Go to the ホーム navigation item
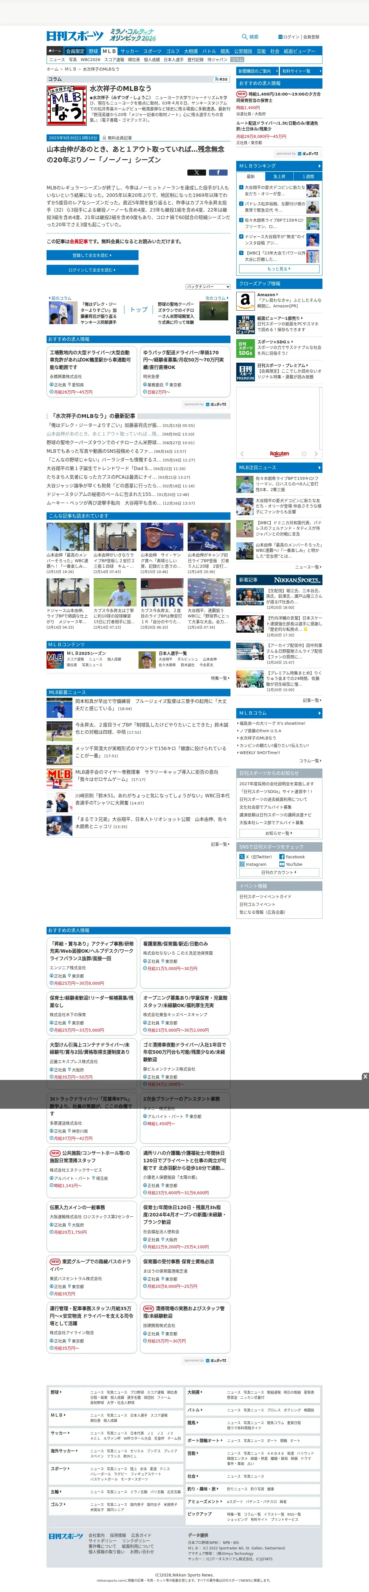The width and height of the screenshot is (369, 1592). [x=55, y=51]
